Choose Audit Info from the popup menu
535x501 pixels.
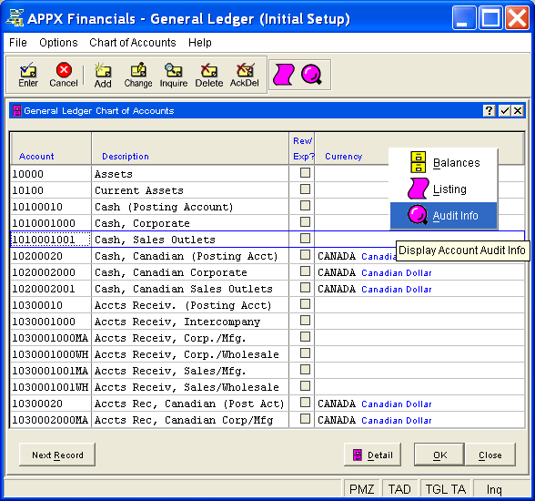444,216
